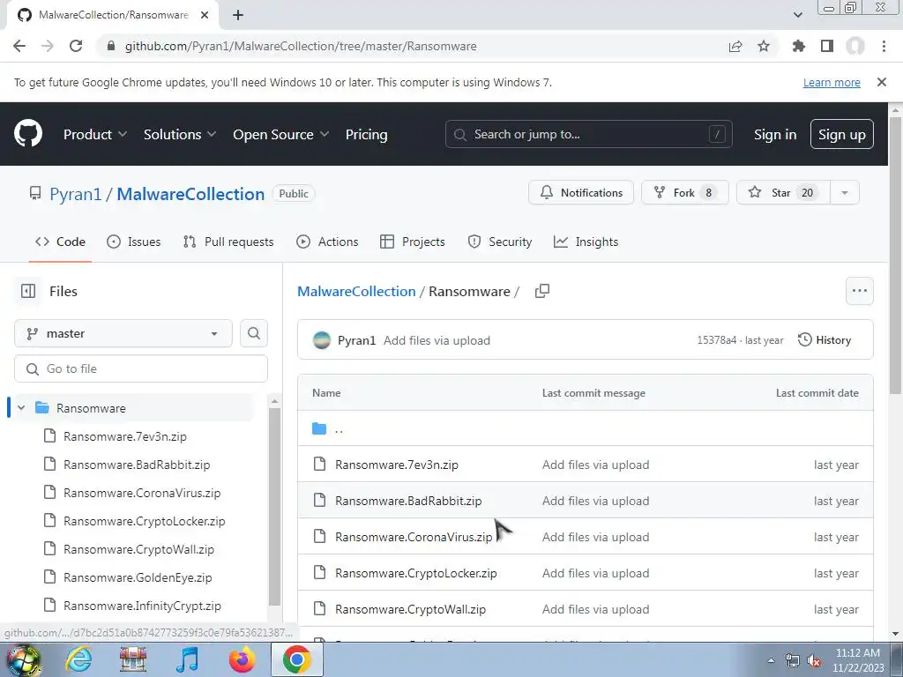Expand the Product menu
This screenshot has width=903, height=677.
click(95, 134)
